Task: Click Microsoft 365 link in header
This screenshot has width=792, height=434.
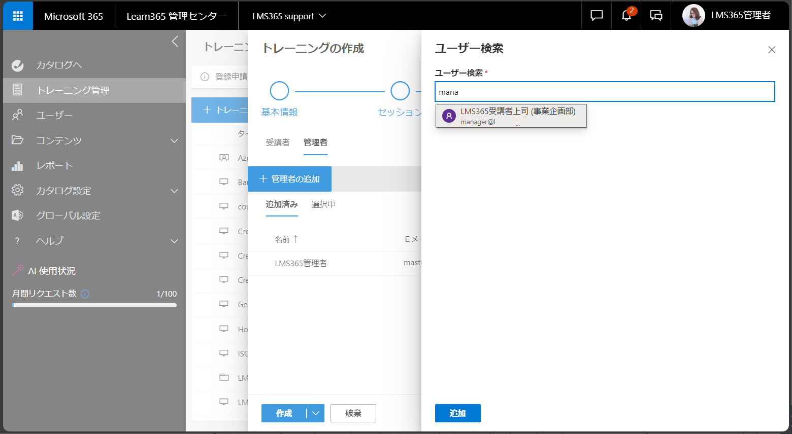Action: point(74,16)
